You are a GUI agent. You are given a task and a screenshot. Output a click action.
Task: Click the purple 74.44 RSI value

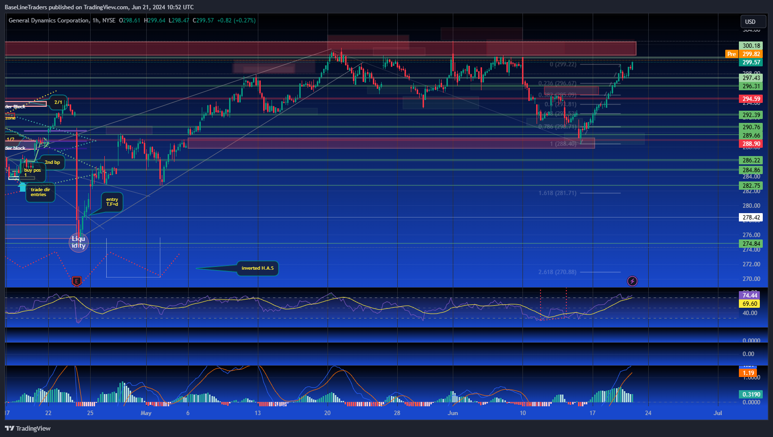point(750,296)
